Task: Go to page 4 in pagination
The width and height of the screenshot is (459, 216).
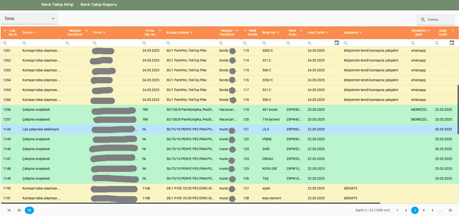Action: (424, 210)
